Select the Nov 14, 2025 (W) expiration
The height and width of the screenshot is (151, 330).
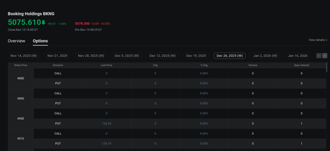pyautogui.click(x=24, y=56)
